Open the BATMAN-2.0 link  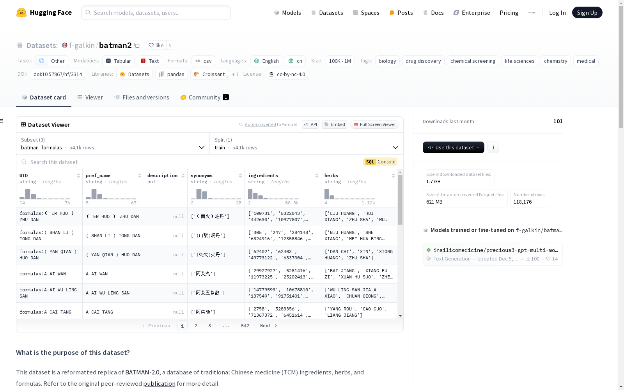tap(142, 372)
